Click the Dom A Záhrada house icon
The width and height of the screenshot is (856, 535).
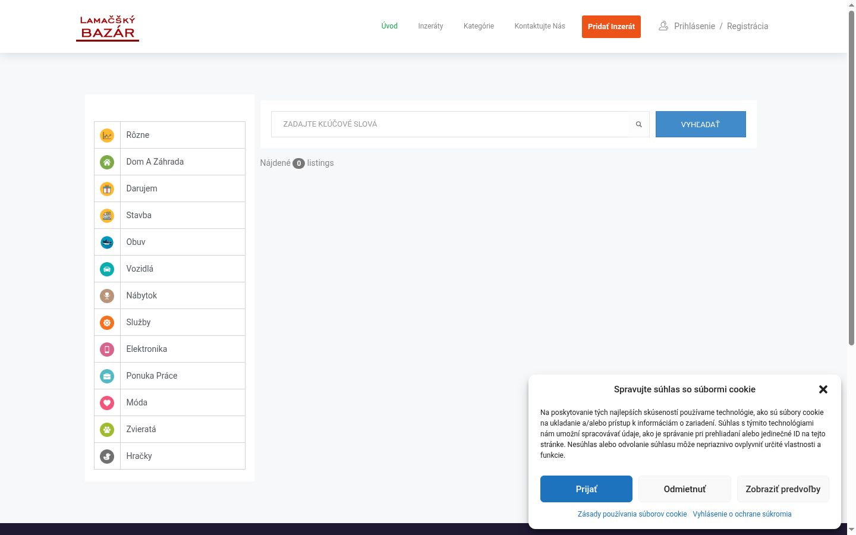pos(107,162)
